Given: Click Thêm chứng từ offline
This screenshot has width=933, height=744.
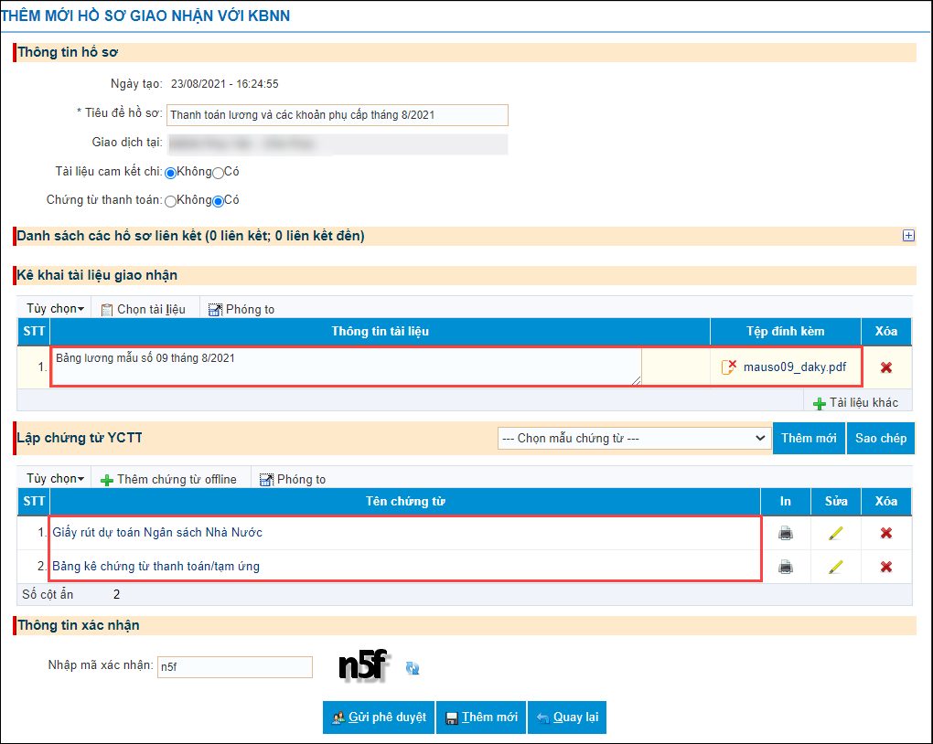Looking at the screenshot, I should click(168, 479).
